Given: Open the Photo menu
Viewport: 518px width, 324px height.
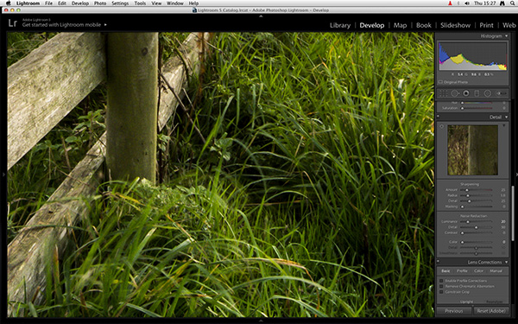Looking at the screenshot, I should (x=100, y=3).
